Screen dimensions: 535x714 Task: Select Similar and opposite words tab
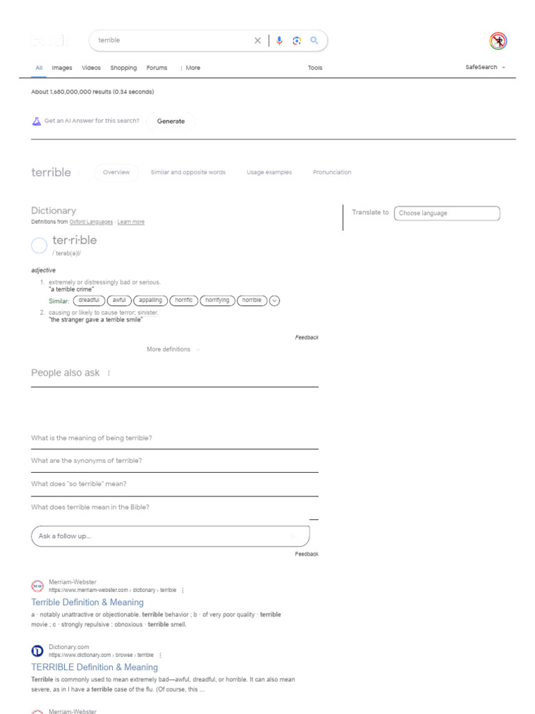188,172
